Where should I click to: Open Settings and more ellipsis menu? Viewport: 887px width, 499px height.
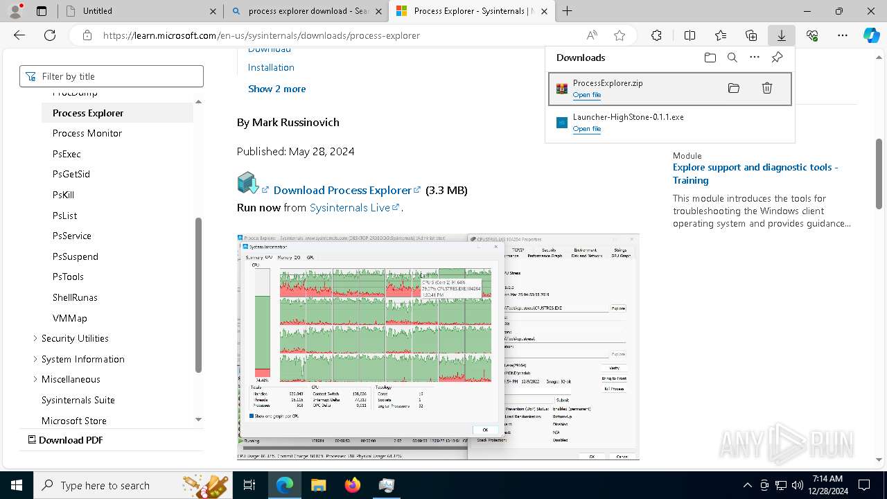(x=843, y=35)
